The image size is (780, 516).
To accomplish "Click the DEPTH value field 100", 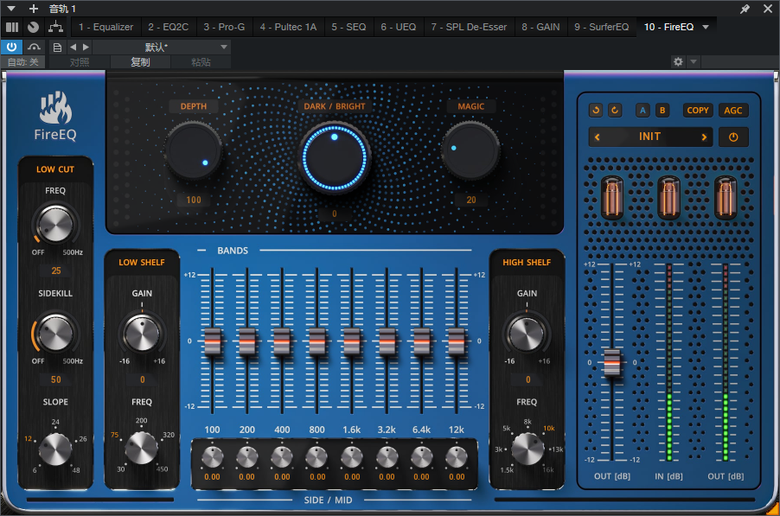I will 194,200.
